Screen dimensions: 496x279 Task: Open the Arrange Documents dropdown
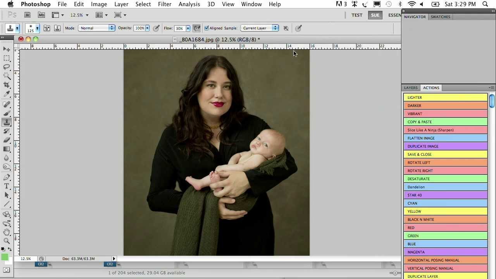point(102,15)
